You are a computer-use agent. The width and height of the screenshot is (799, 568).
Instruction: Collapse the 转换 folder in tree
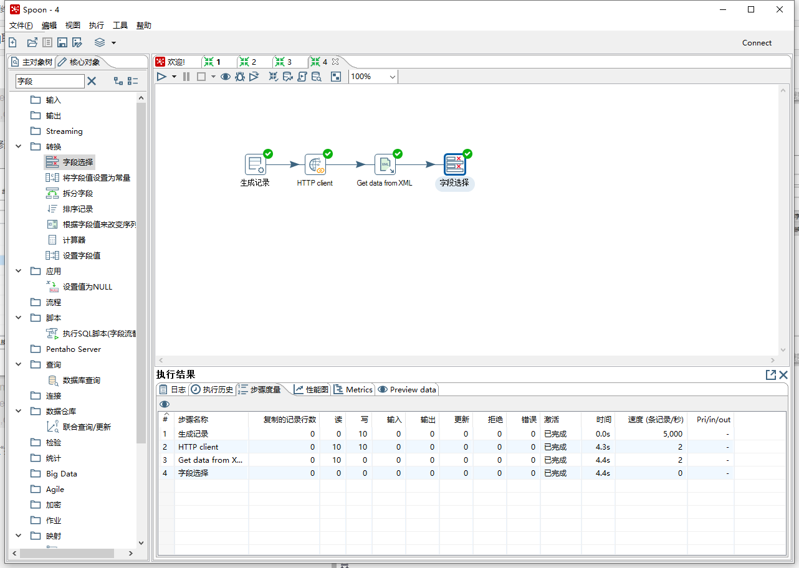(x=18, y=147)
